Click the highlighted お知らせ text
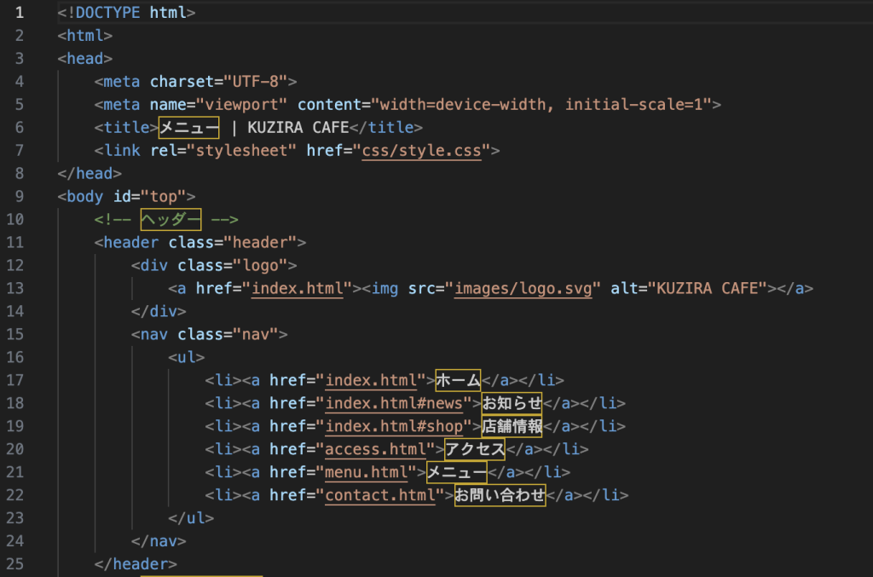Screen dimensions: 873x577 point(512,403)
